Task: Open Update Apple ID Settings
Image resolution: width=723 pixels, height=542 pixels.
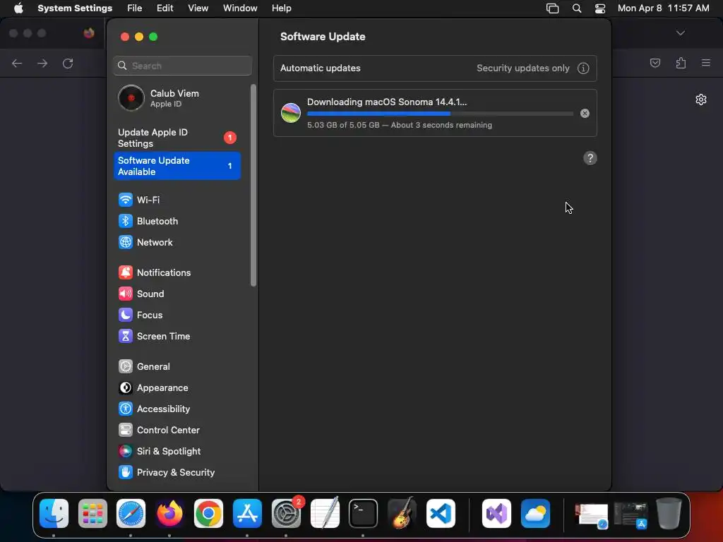Action: pyautogui.click(x=177, y=138)
